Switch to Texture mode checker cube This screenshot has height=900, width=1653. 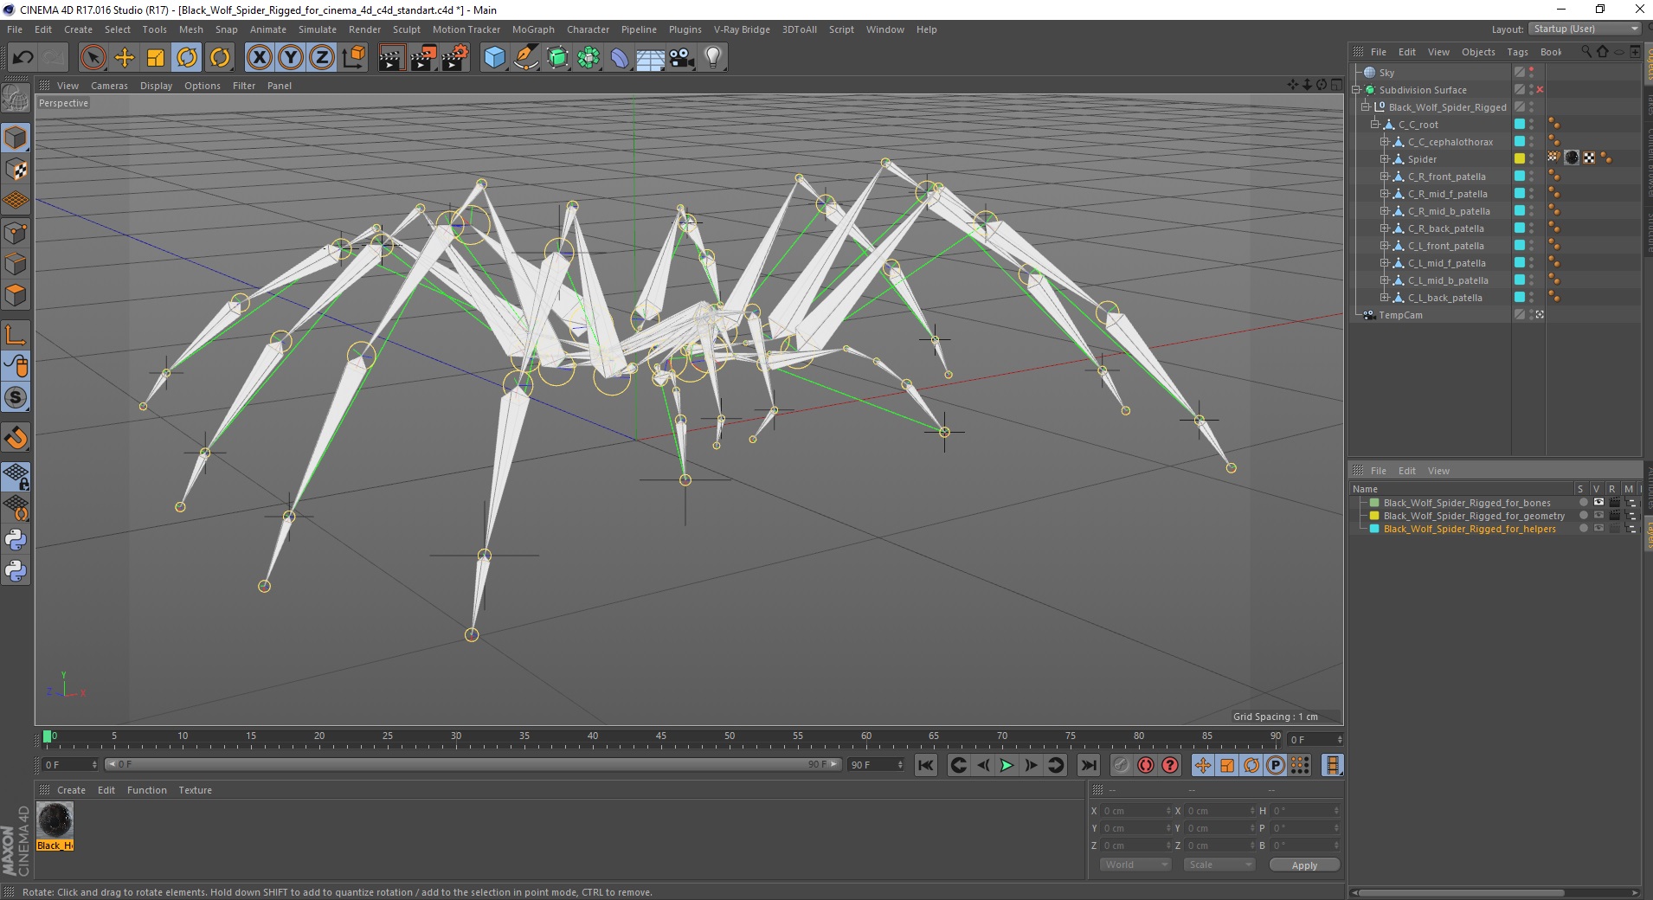[x=16, y=170]
